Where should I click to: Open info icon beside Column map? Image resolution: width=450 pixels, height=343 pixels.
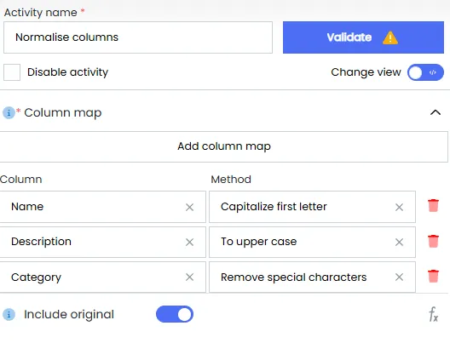[x=9, y=112]
